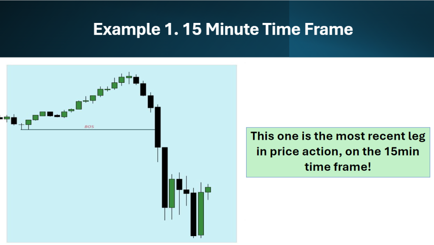Click the word 'Minute' in the title

coord(232,29)
